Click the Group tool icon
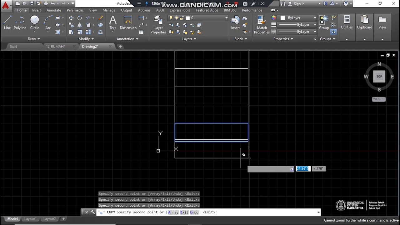This screenshot has width=400, height=225. (324, 23)
